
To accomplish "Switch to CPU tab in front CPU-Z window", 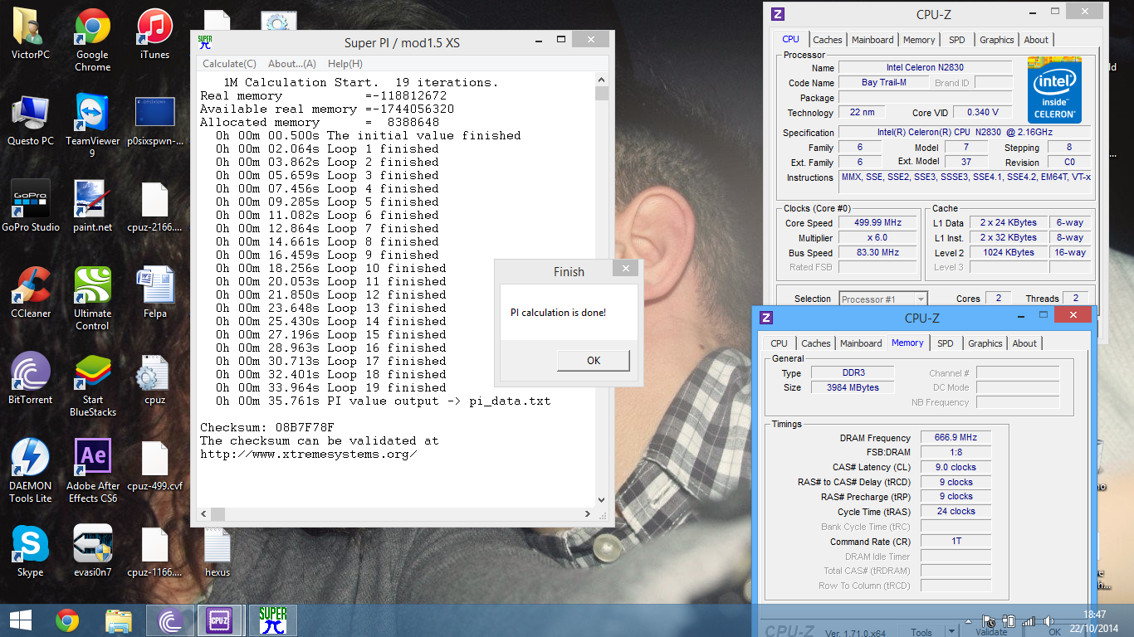I will coord(779,343).
